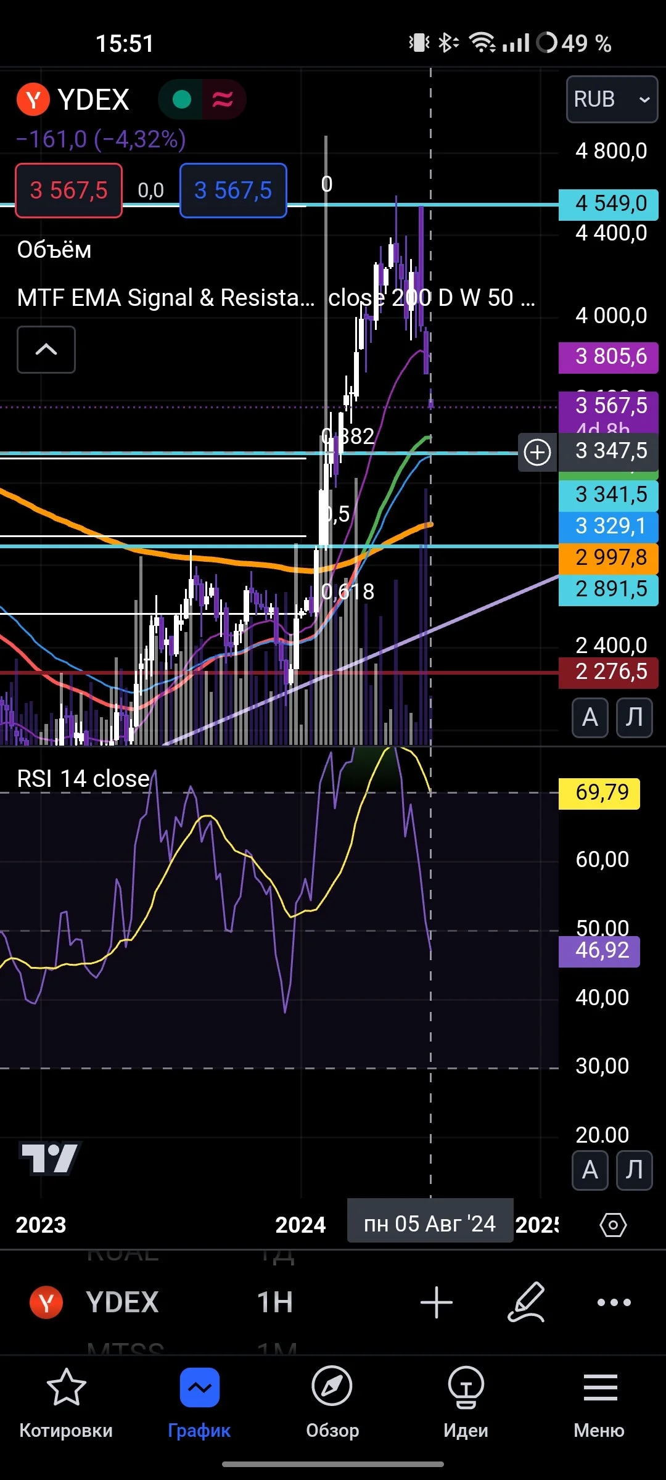Open drawing tools pencil icon
Viewport: 666px width, 1480px height.
click(x=526, y=1302)
